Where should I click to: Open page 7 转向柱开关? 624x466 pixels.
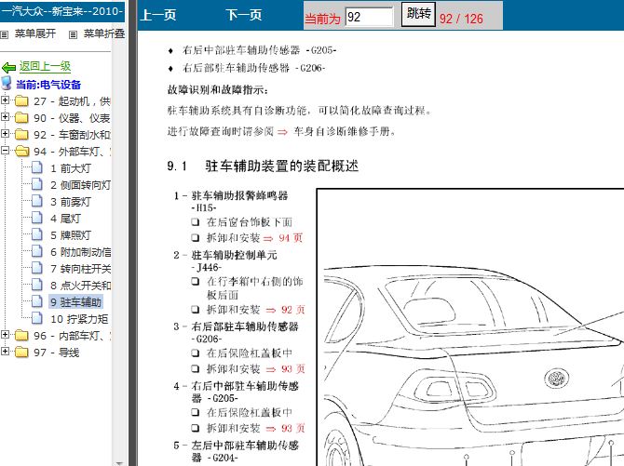[80, 269]
